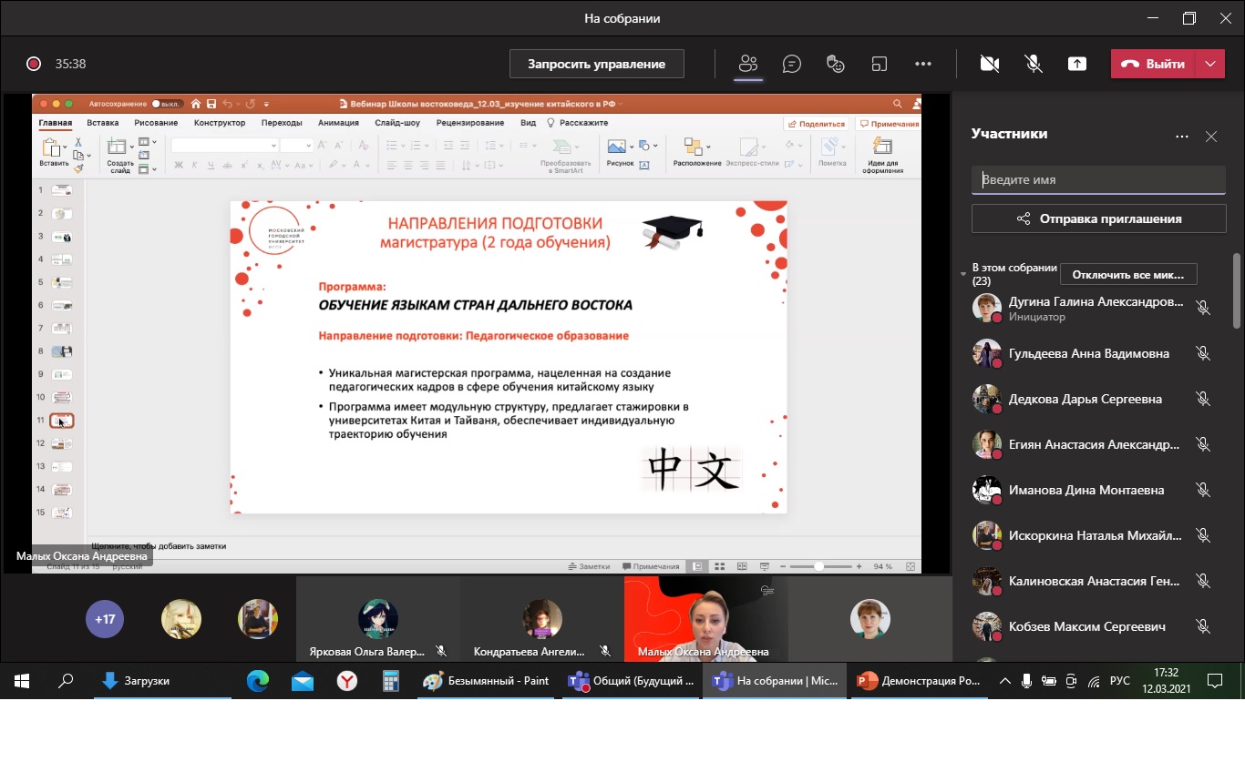Open the reactions and raise hand icon

click(835, 64)
